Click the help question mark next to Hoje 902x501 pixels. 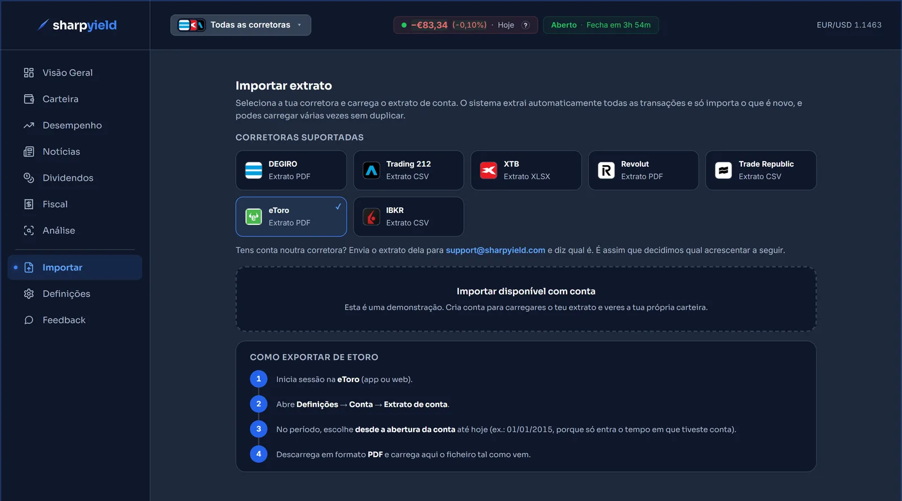(525, 25)
